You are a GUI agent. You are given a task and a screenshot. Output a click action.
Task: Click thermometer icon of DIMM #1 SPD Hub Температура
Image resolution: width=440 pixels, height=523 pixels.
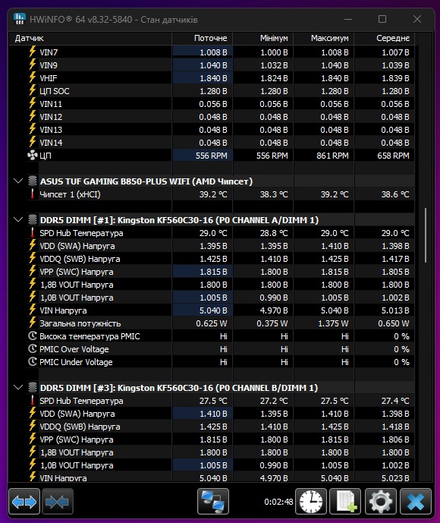tap(33, 233)
